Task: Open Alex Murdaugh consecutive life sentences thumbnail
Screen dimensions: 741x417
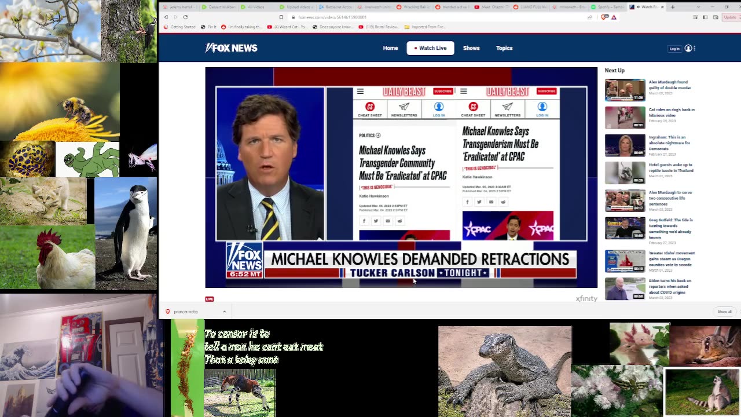Action: pos(625,200)
